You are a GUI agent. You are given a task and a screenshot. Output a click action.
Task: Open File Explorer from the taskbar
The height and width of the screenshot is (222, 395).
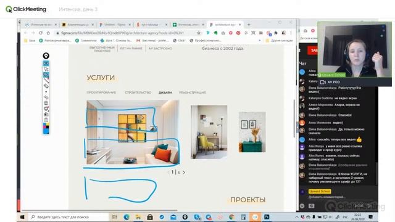(x=138, y=217)
